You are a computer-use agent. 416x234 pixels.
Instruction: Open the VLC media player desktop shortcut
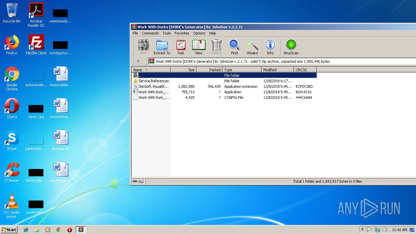point(12,206)
